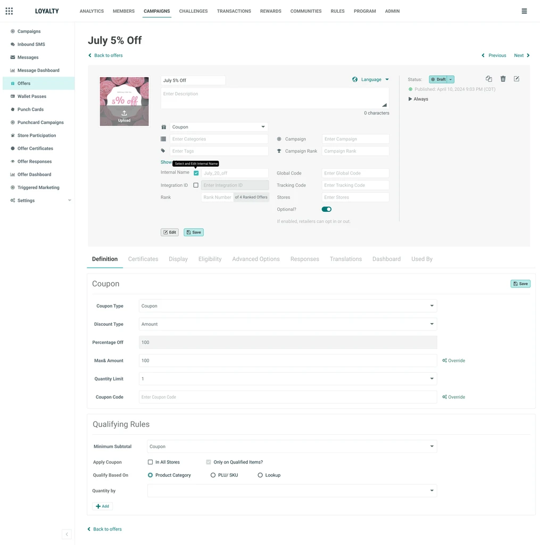The height and width of the screenshot is (545, 540).
Task: Switch to the Eligibility tab
Action: [210, 259]
